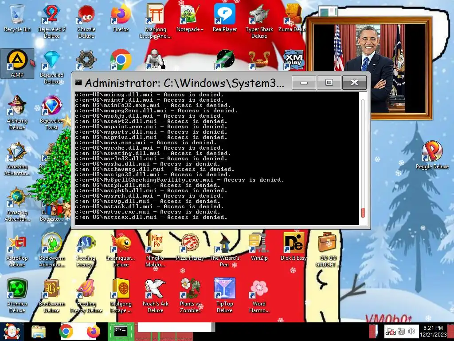Screen dimensions: 454x341
Task: Click the Obama portrait frame gadget
Action: (x=369, y=69)
